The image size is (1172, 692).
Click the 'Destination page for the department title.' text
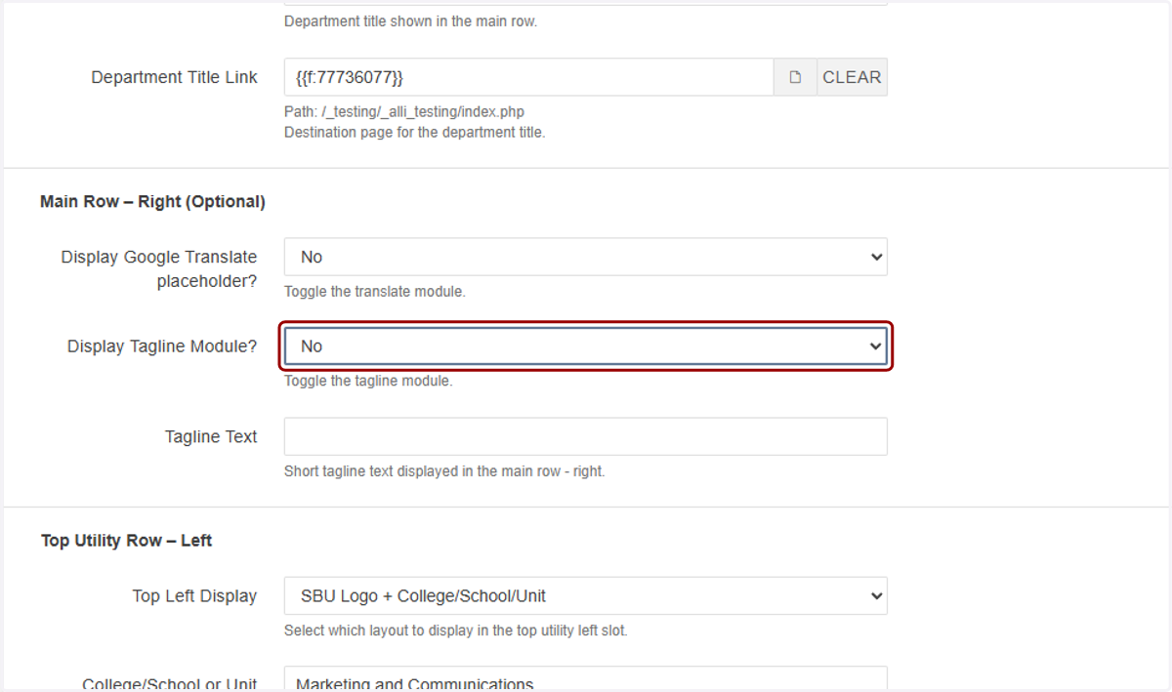[414, 133]
